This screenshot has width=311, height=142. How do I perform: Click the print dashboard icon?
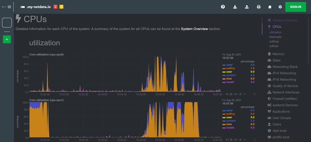point(259,7)
